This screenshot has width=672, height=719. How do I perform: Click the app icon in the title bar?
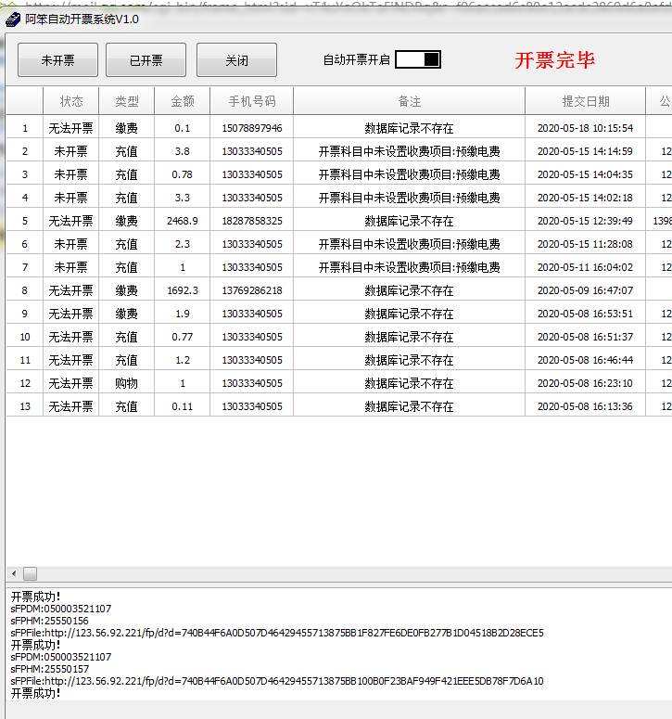tap(13, 19)
